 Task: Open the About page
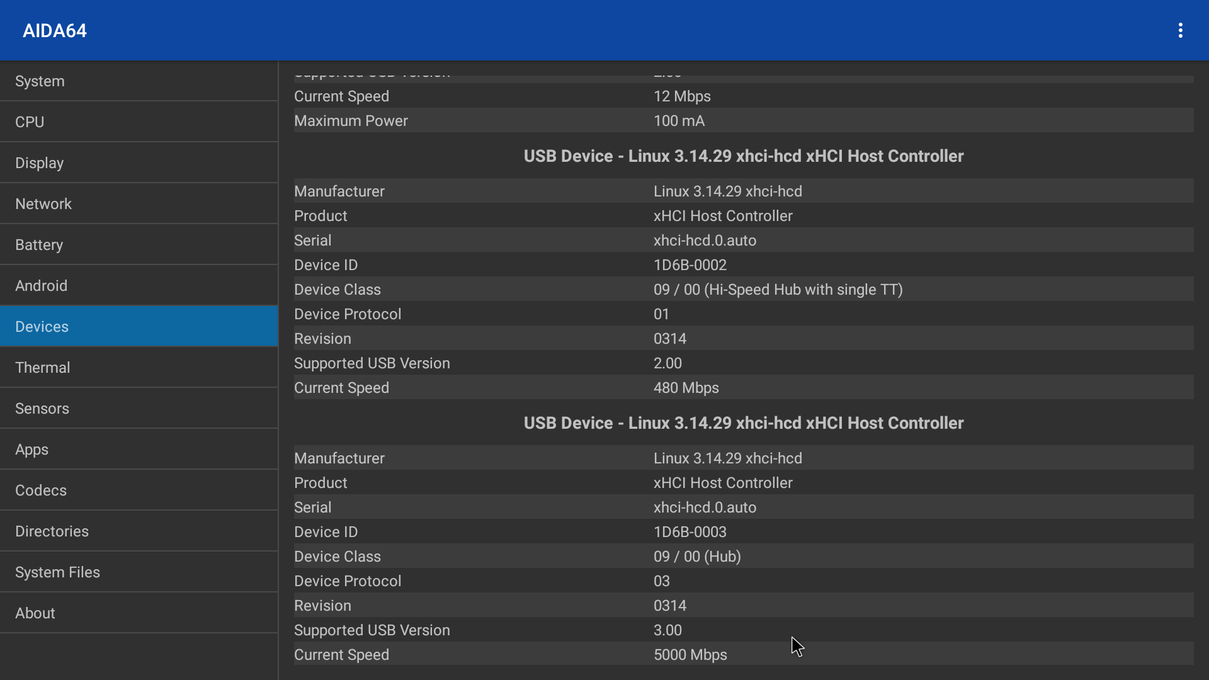(x=139, y=613)
